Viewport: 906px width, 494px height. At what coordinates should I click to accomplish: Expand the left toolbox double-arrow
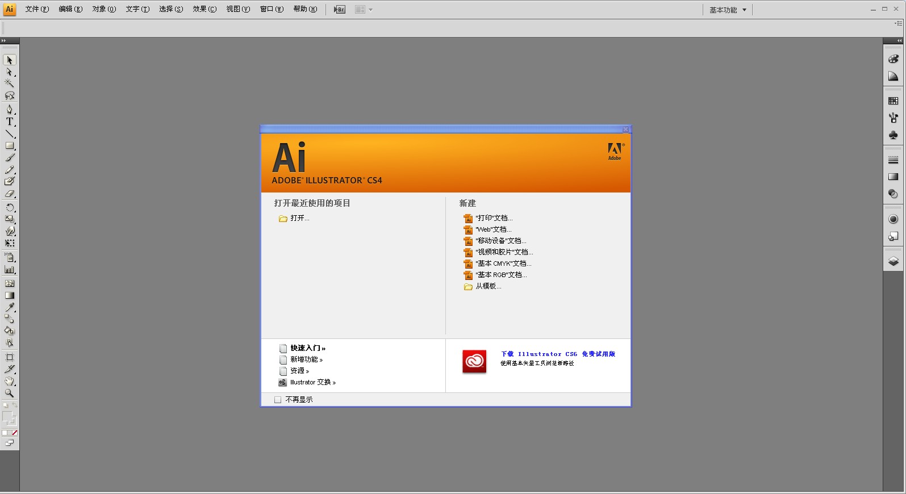point(3,41)
